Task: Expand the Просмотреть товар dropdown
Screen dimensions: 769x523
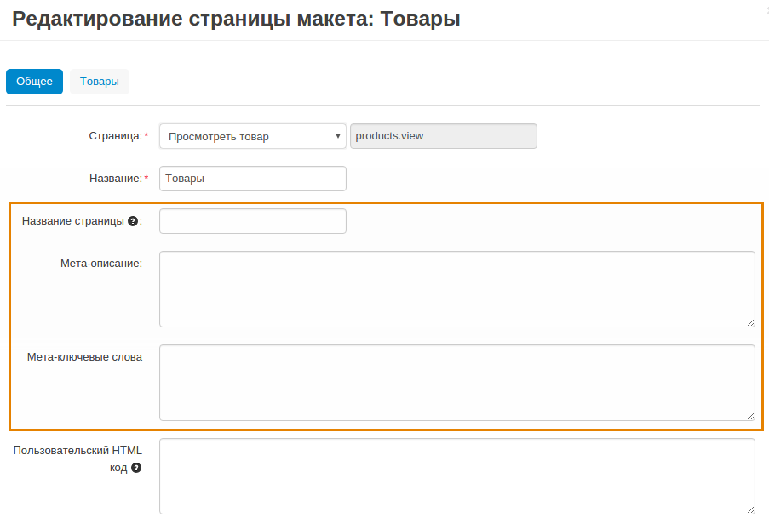Action: [x=253, y=136]
